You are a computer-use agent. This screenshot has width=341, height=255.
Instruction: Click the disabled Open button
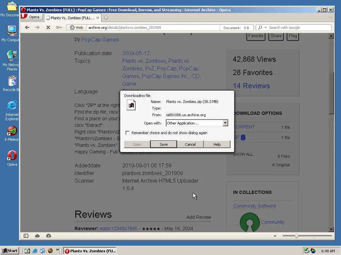tap(137, 144)
